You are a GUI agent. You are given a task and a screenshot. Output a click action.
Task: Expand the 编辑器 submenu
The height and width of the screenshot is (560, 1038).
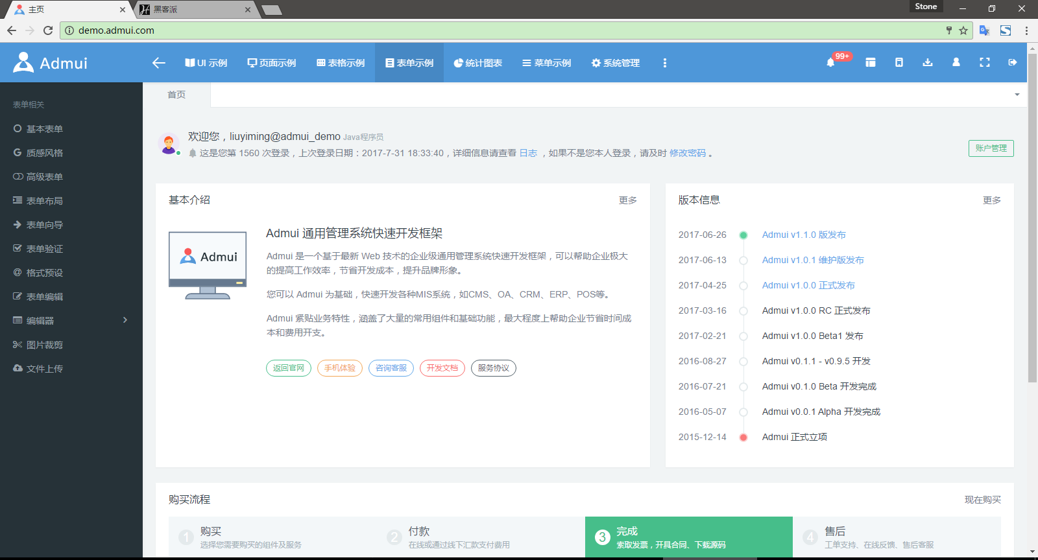pyautogui.click(x=71, y=321)
